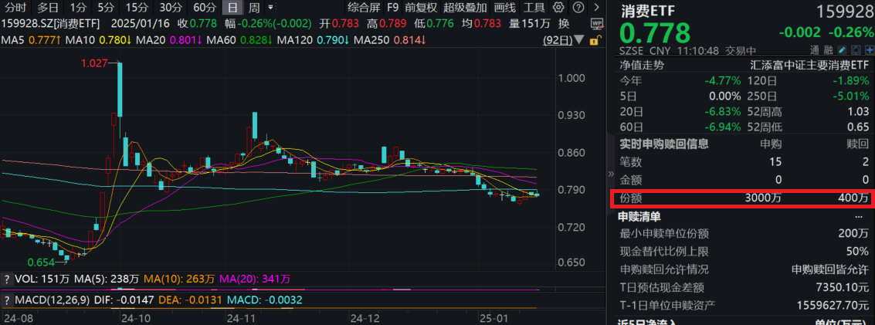Click 最小申赎单位份额 200万 row
Viewport: 875px width, 325px height.
point(744,234)
